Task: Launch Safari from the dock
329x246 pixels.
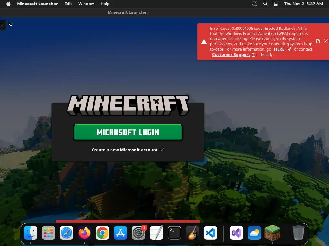Action: (x=67, y=233)
